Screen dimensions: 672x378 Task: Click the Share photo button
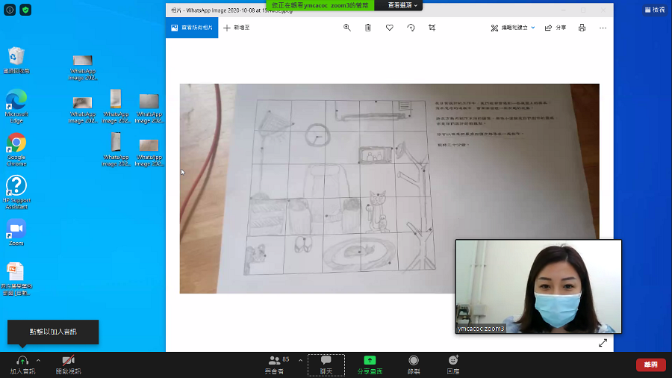(556, 28)
